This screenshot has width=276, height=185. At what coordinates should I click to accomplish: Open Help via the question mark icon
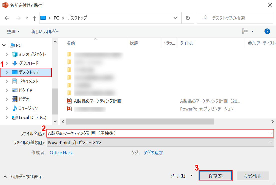(267, 31)
